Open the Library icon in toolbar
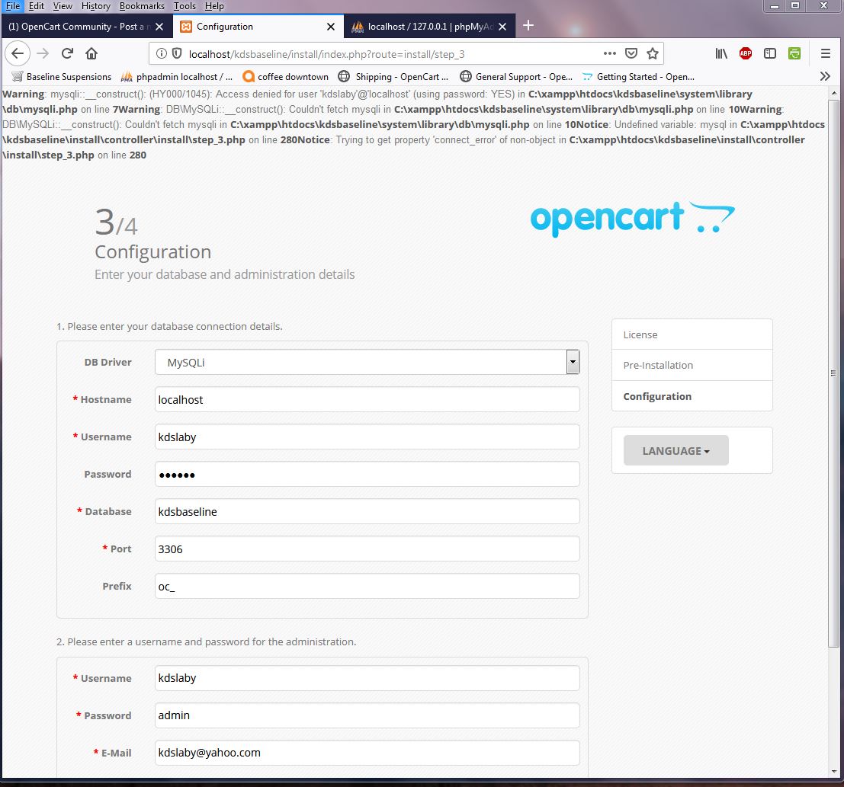This screenshot has height=787, width=844. [x=720, y=53]
